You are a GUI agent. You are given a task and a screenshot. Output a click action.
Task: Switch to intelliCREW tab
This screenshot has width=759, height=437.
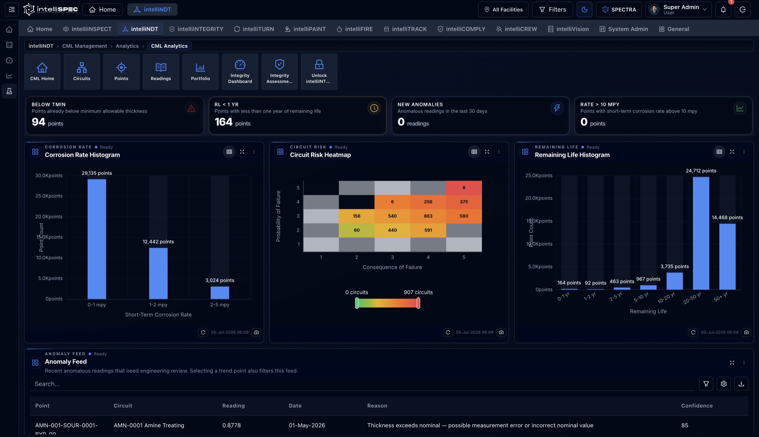517,29
